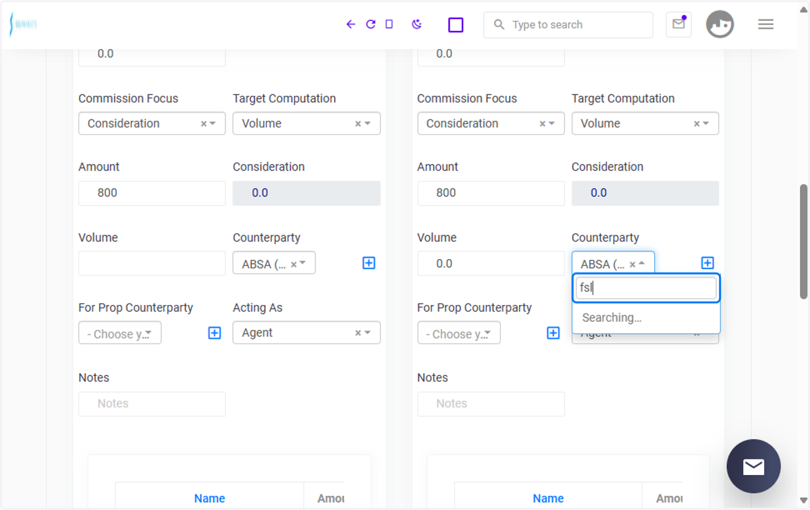This screenshot has height=510, width=810.
Task: Add new counterparty plus icon, left form
Action: click(369, 263)
